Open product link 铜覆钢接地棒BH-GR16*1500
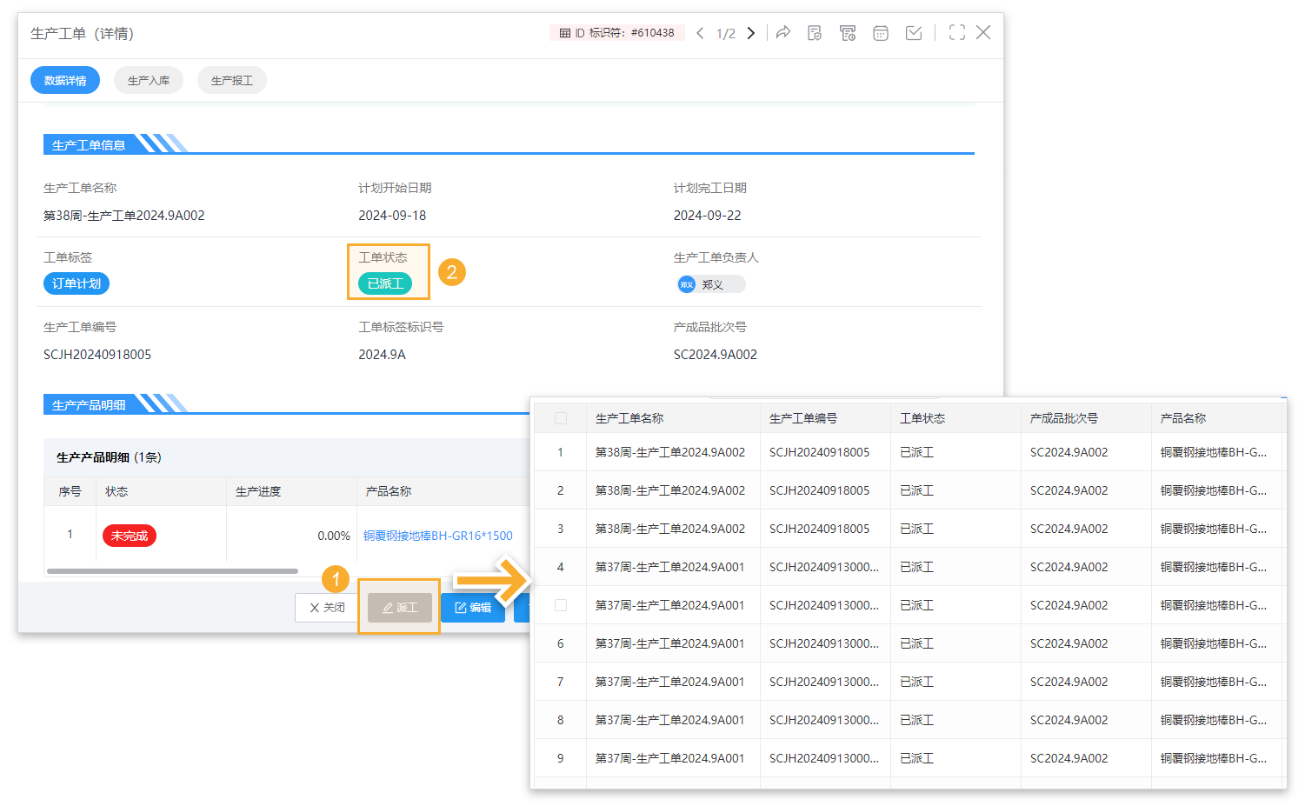This screenshot has height=806, width=1305. tap(437, 536)
